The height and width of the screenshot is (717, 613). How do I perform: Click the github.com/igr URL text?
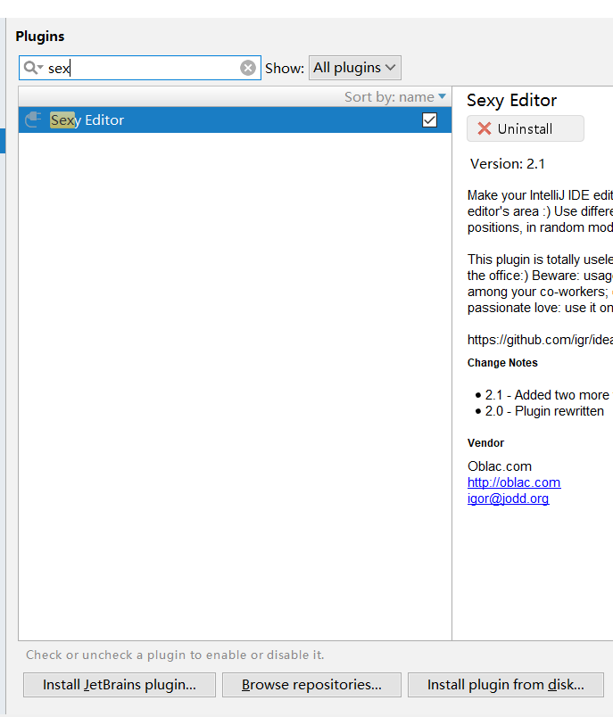pyautogui.click(x=540, y=340)
